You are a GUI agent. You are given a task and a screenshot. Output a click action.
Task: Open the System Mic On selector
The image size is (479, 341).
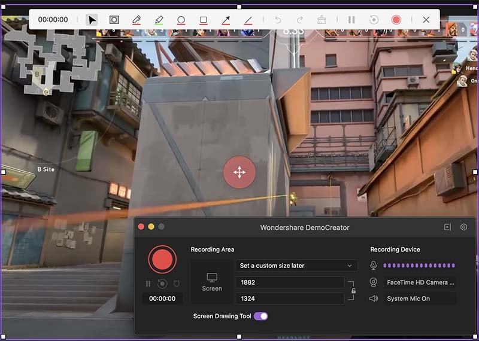[x=420, y=299]
